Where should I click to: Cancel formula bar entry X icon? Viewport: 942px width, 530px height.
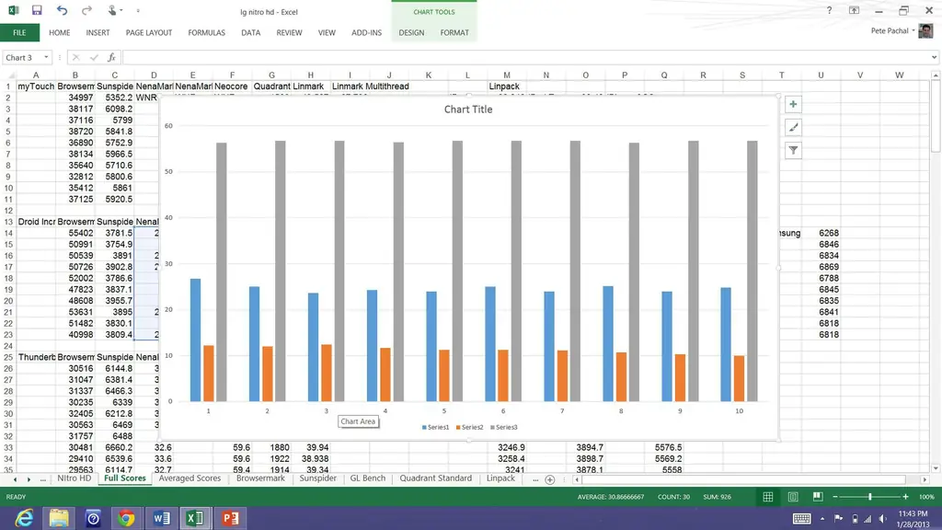pyautogui.click(x=75, y=57)
